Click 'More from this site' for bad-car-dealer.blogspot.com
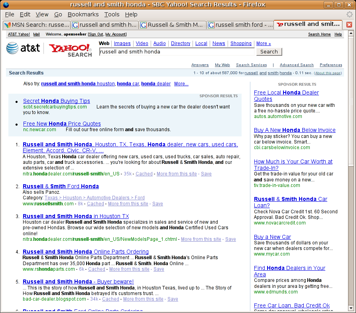 tap(143, 299)
